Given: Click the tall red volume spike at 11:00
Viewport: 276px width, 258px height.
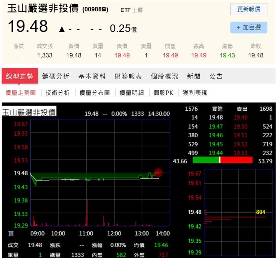Looking at the screenshot, I should [x=87, y=213].
